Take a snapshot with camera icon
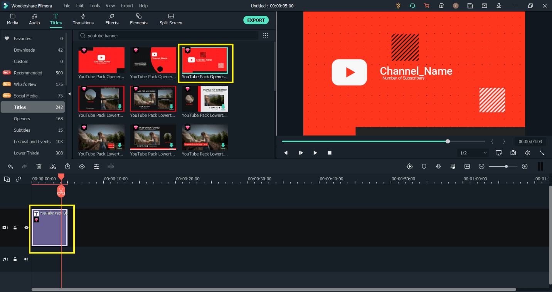The height and width of the screenshot is (292, 552). [513, 153]
